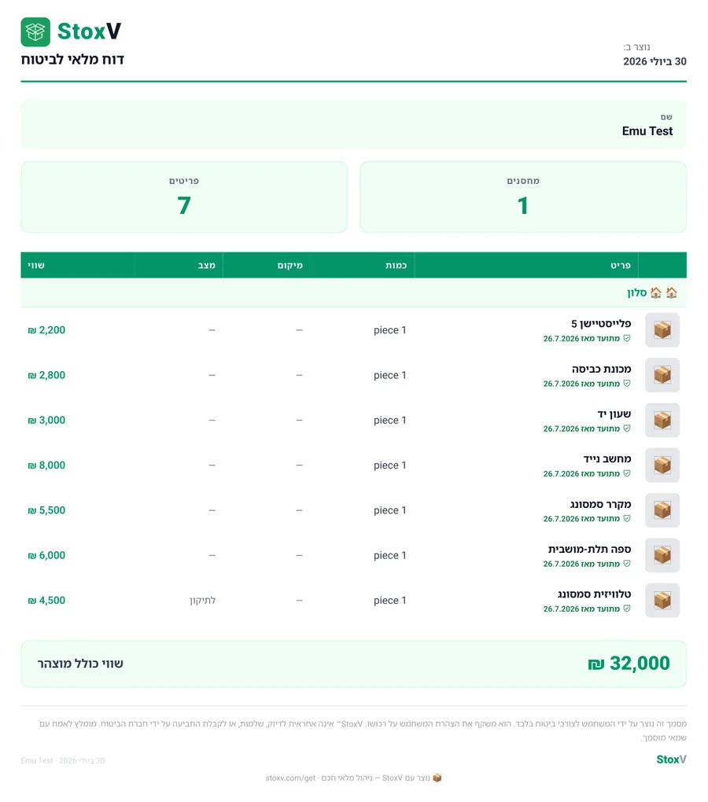Click the box icon next to מחשב נייד
This screenshot has width=708, height=802.
[x=662, y=465]
